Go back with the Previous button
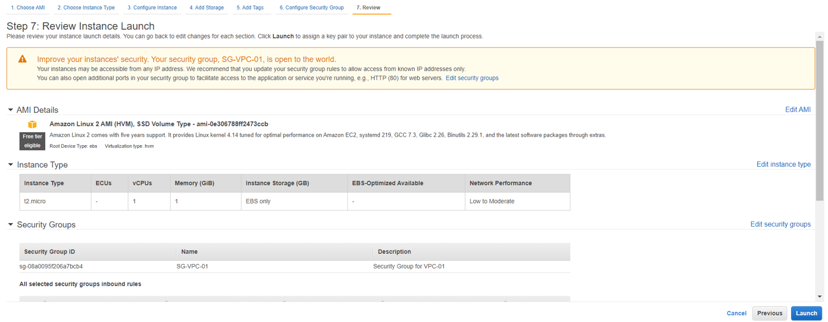Image resolution: width=828 pixels, height=322 pixels. [769, 313]
